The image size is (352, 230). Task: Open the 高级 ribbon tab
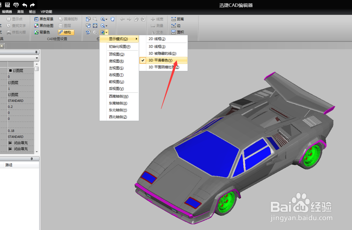[x=20, y=12]
